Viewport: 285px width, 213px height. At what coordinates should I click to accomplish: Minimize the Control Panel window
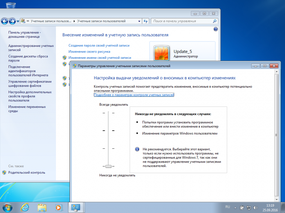coord(195,13)
